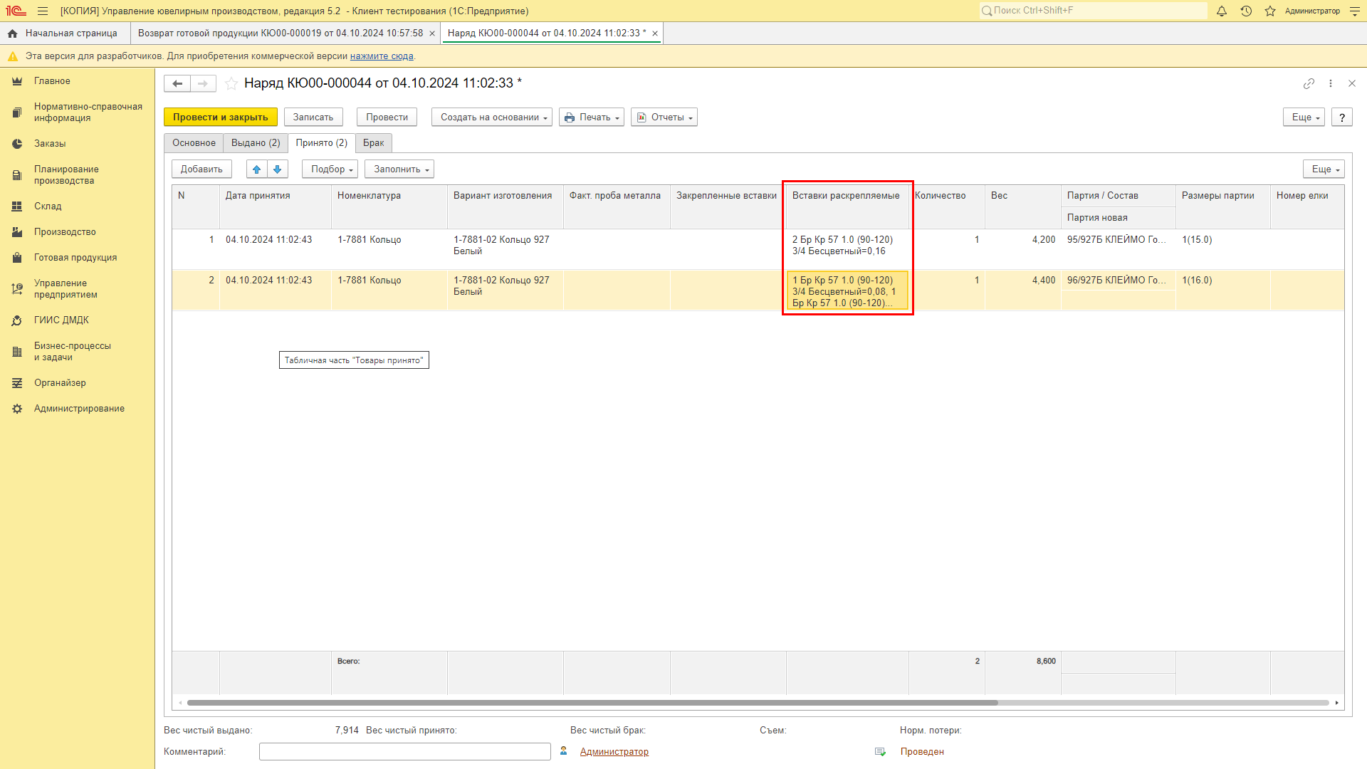The height and width of the screenshot is (769, 1367).
Task: Click horizontal table scrollbar
Action: click(x=592, y=703)
